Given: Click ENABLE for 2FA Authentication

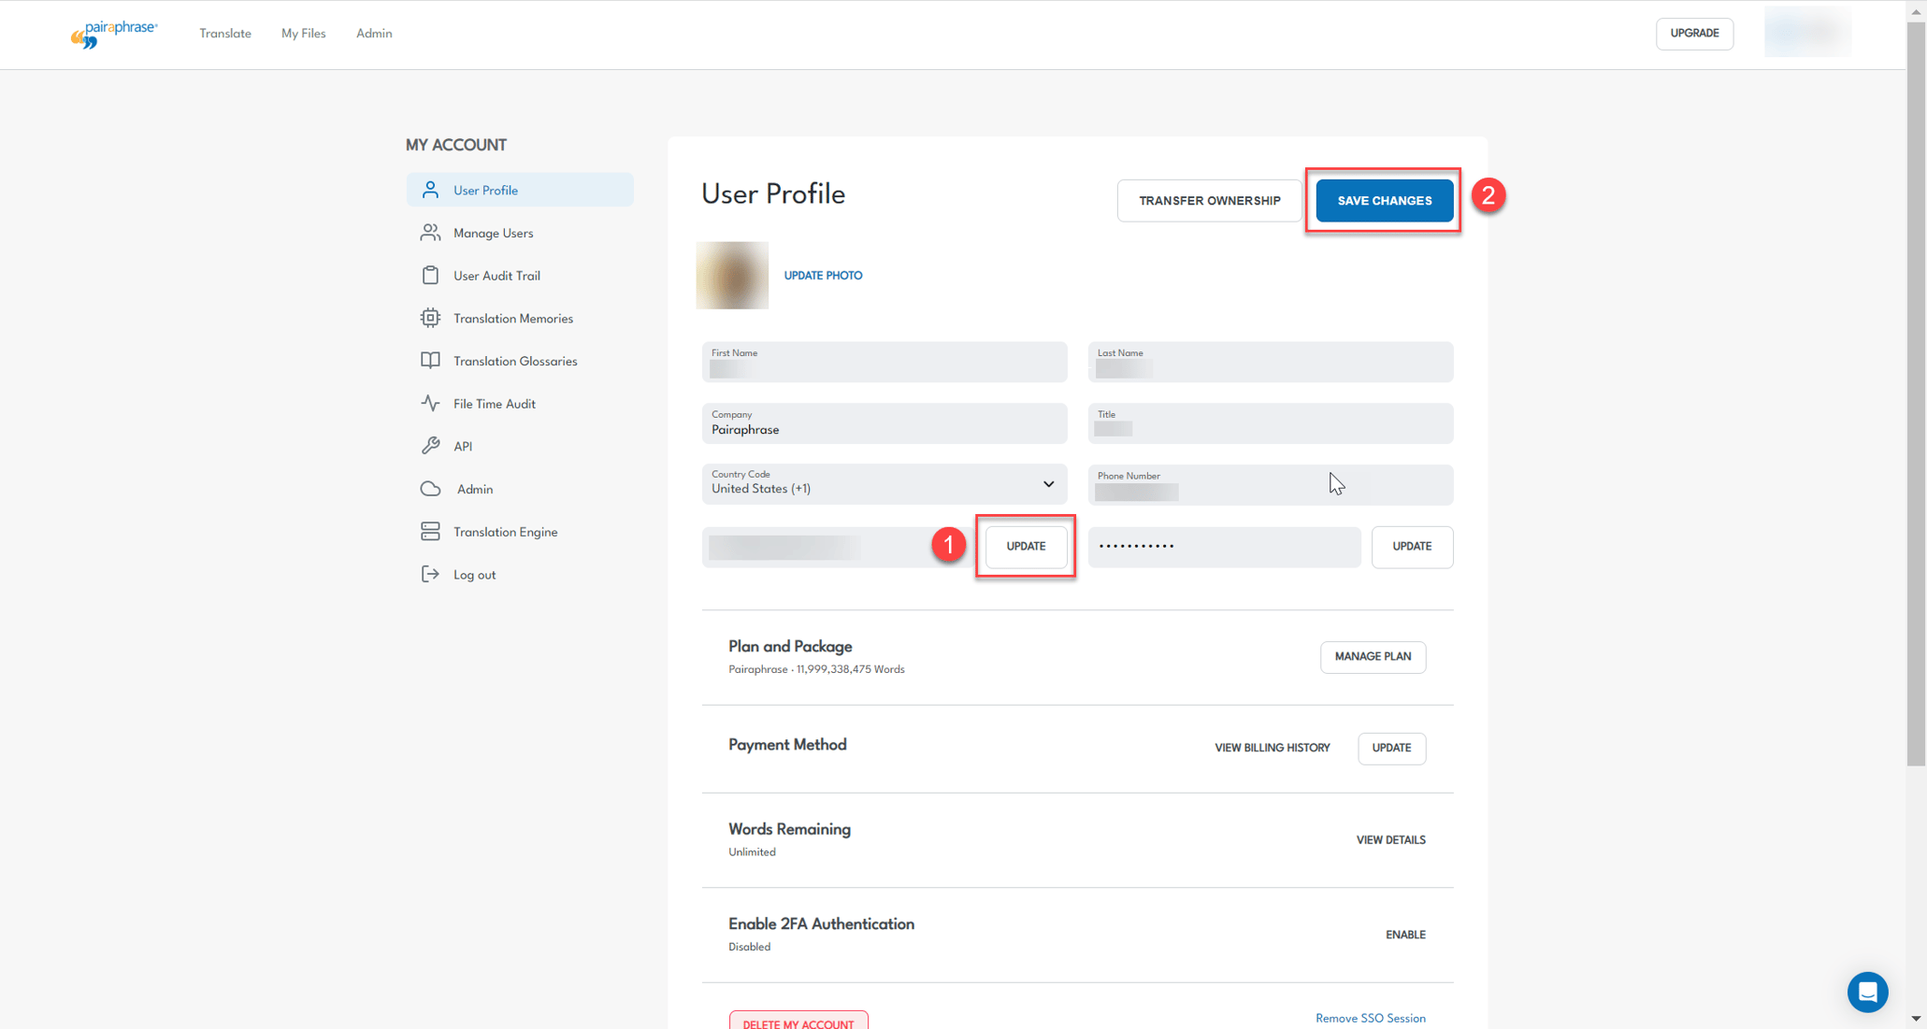Looking at the screenshot, I should 1405,935.
